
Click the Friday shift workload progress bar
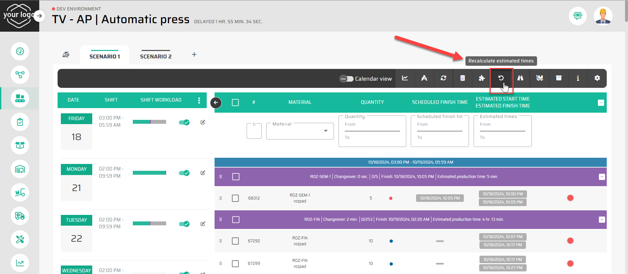coord(149,122)
